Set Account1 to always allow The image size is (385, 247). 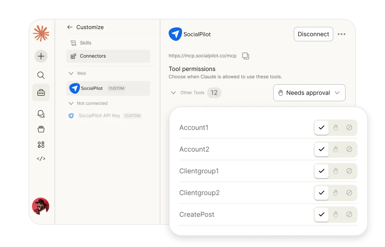[321, 128]
